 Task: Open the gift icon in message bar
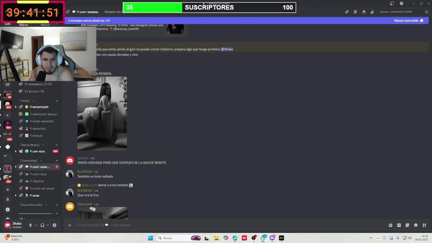click(390, 225)
